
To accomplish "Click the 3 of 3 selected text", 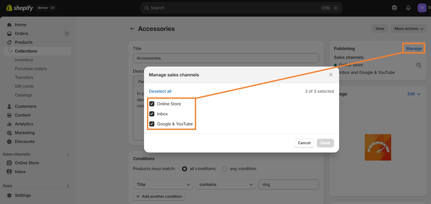I will point(319,91).
